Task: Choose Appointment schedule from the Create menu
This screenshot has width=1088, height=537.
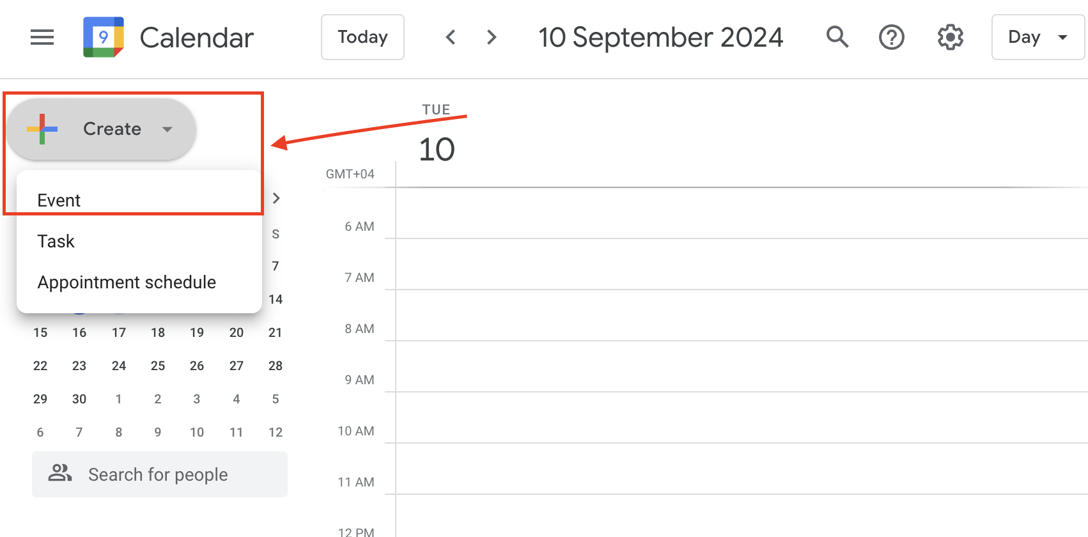Action: coord(127,282)
